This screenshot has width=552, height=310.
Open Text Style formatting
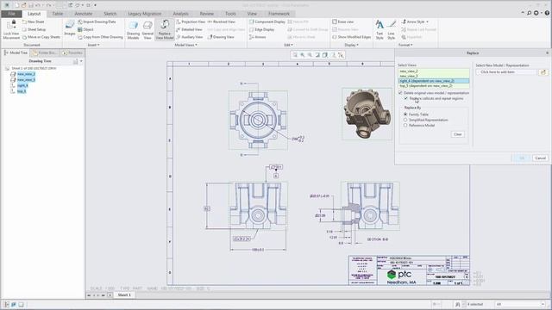pos(379,29)
